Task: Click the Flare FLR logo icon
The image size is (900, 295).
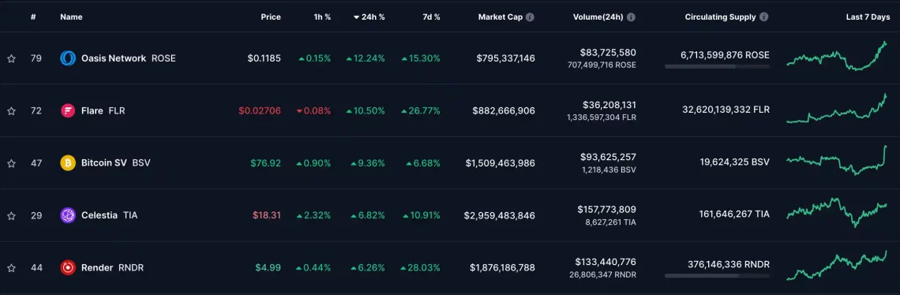Action: pyautogui.click(x=68, y=110)
